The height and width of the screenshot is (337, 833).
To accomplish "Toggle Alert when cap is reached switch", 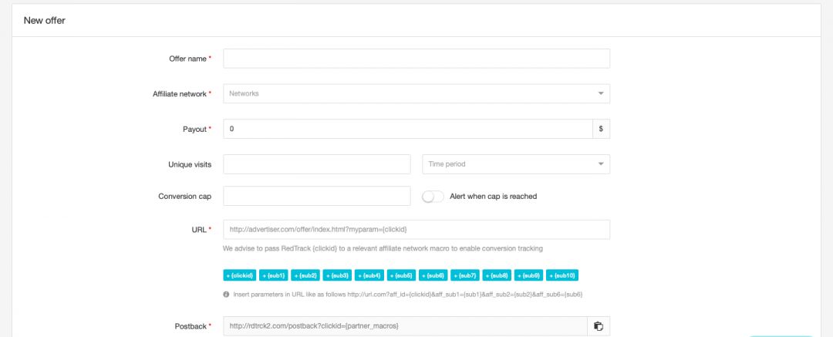I will pos(433,197).
